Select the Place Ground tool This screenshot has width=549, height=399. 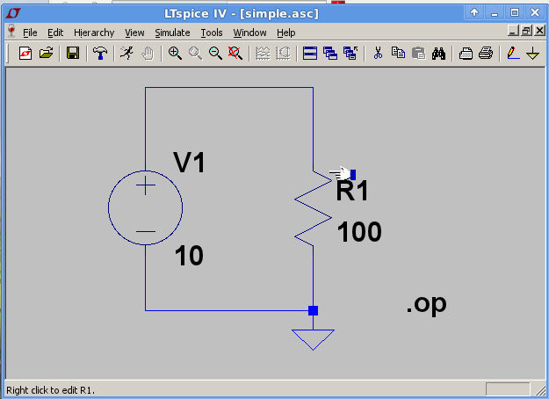coord(533,54)
